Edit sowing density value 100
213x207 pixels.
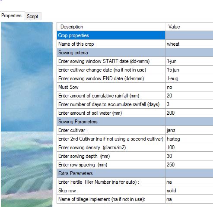click(189, 147)
